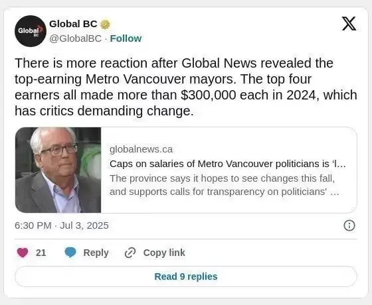
Task: Click the 21 likes count
Action: (x=41, y=253)
